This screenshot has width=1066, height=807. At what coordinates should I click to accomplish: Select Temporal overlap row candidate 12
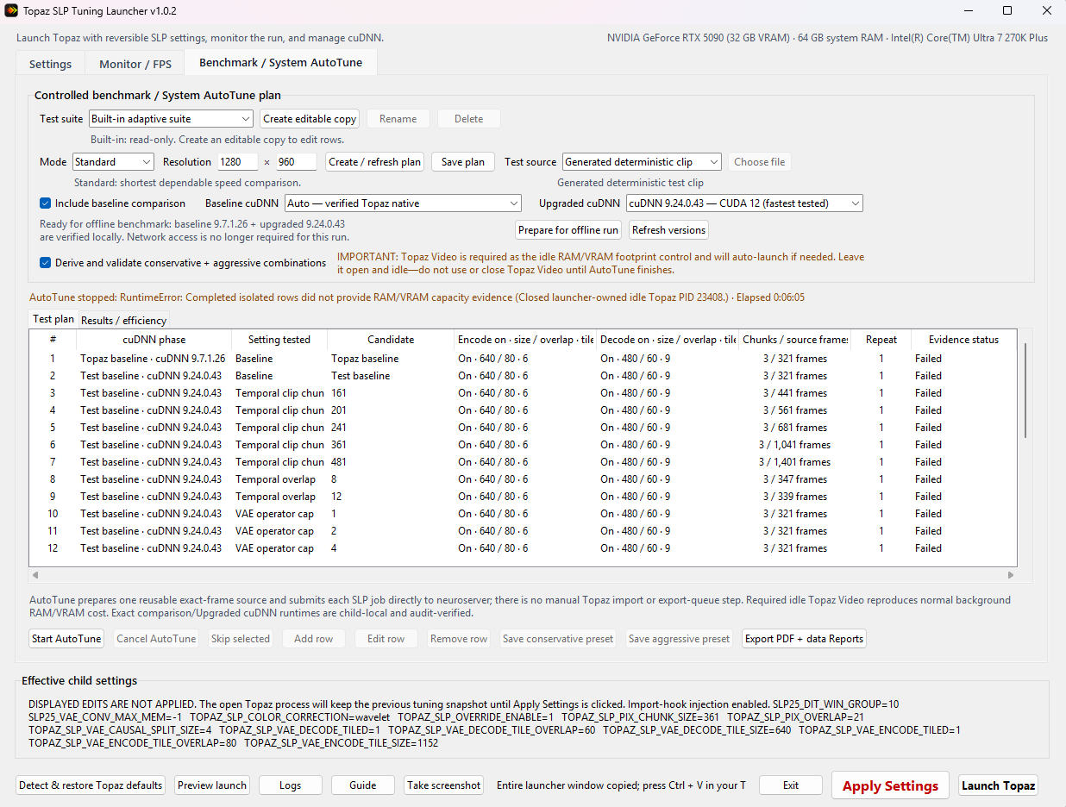click(524, 497)
